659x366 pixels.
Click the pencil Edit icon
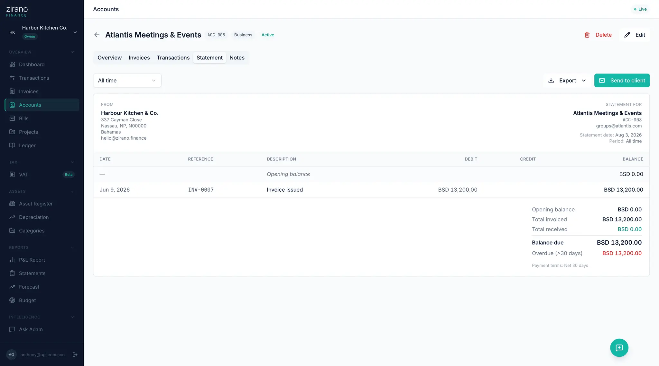[x=627, y=35]
